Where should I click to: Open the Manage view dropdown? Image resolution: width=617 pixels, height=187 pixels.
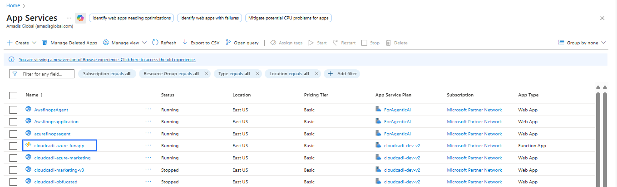point(144,43)
